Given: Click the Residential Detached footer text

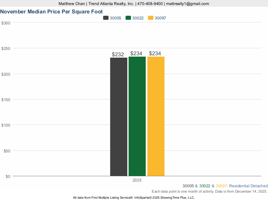Looking at the screenshot, I should click(248, 186).
